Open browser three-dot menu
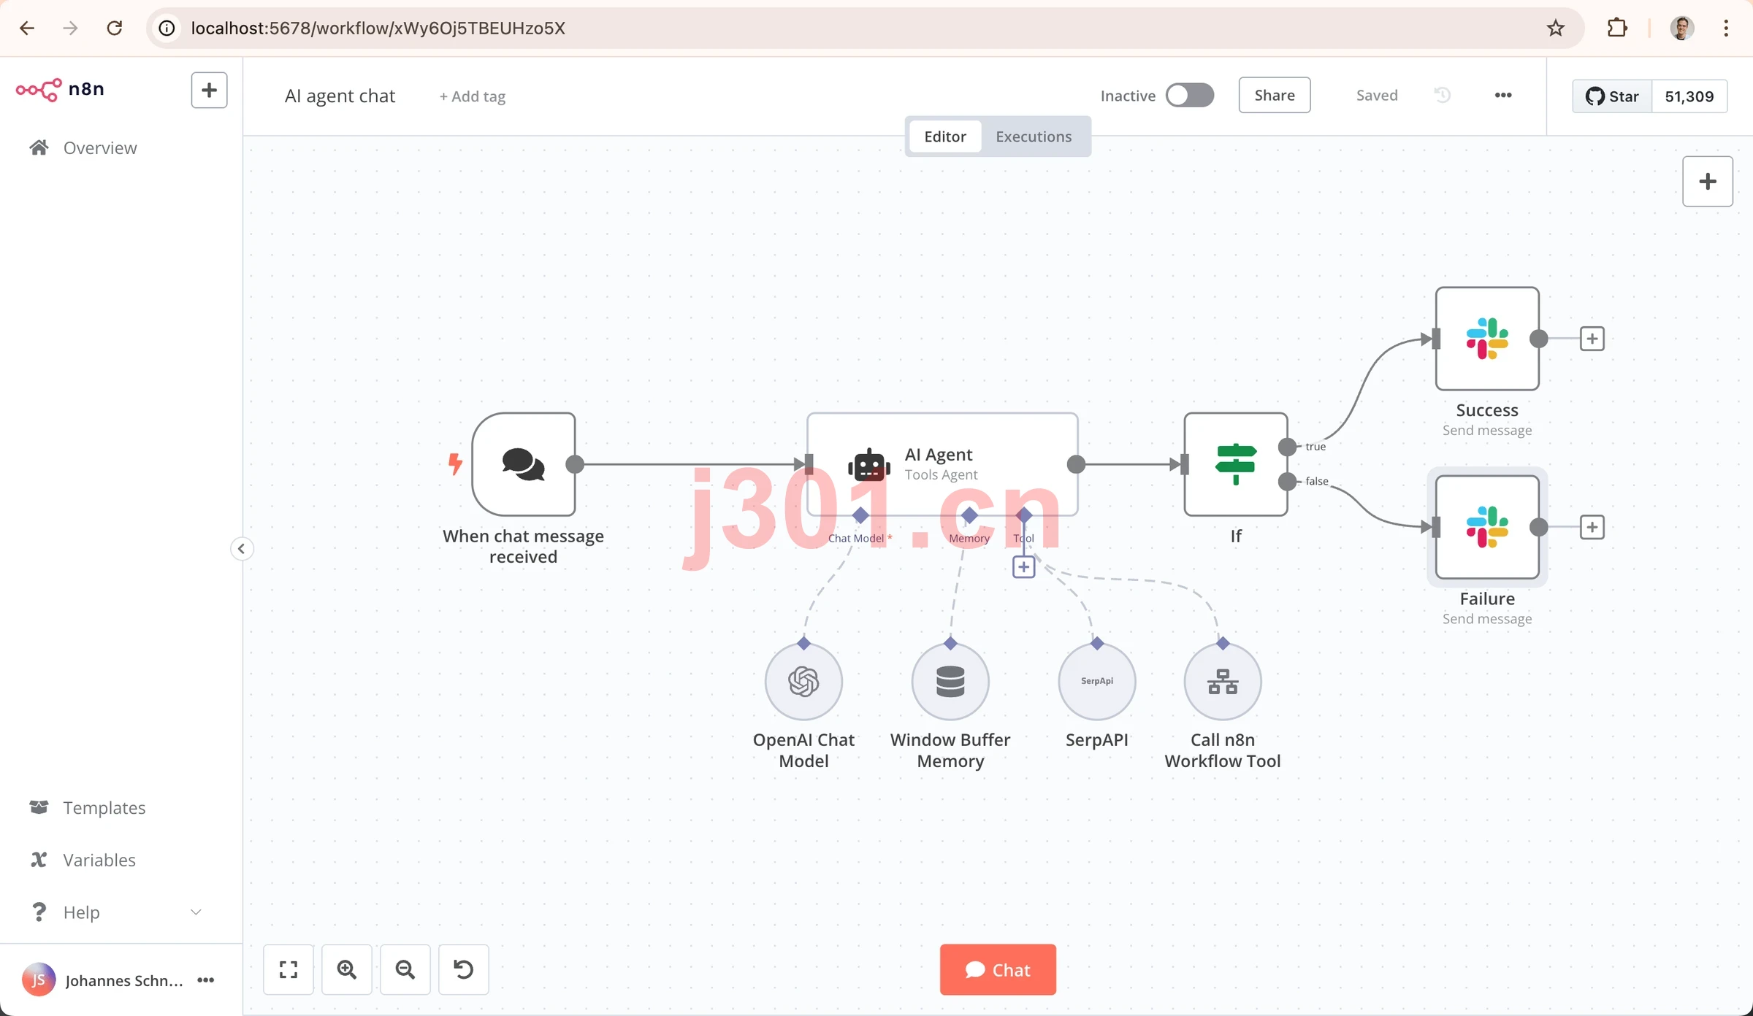 [1726, 28]
